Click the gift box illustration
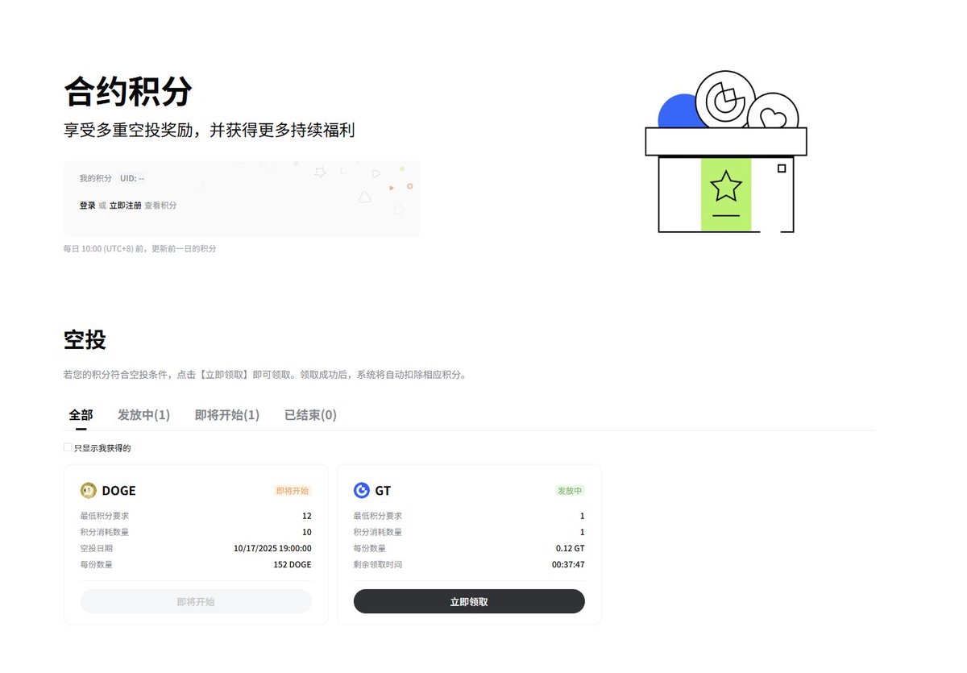967x673 pixels. [726, 152]
